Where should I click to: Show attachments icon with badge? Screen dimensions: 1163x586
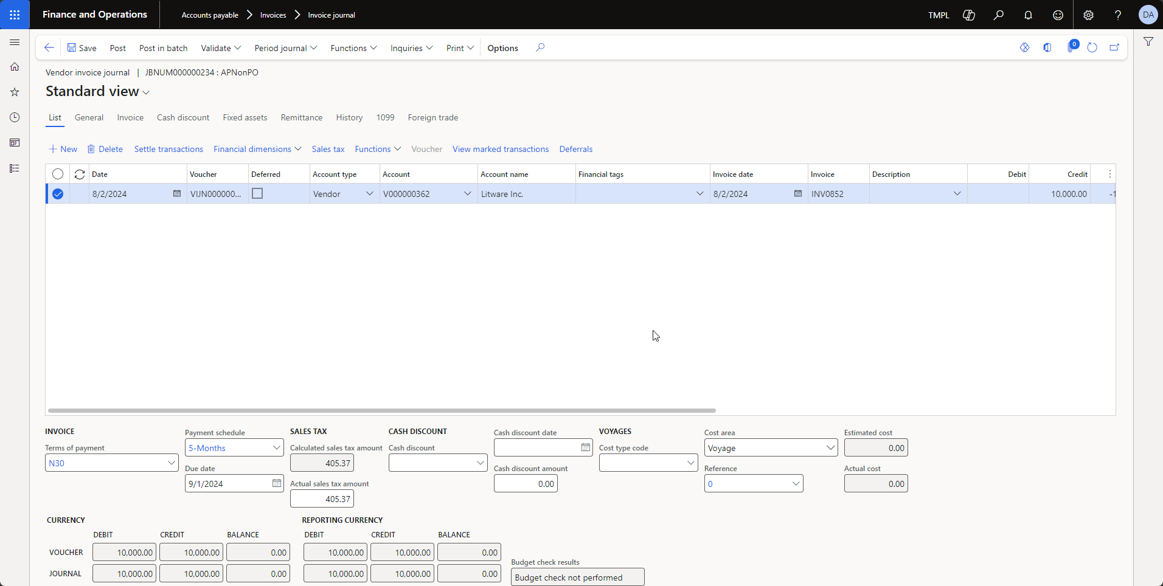[1072, 47]
